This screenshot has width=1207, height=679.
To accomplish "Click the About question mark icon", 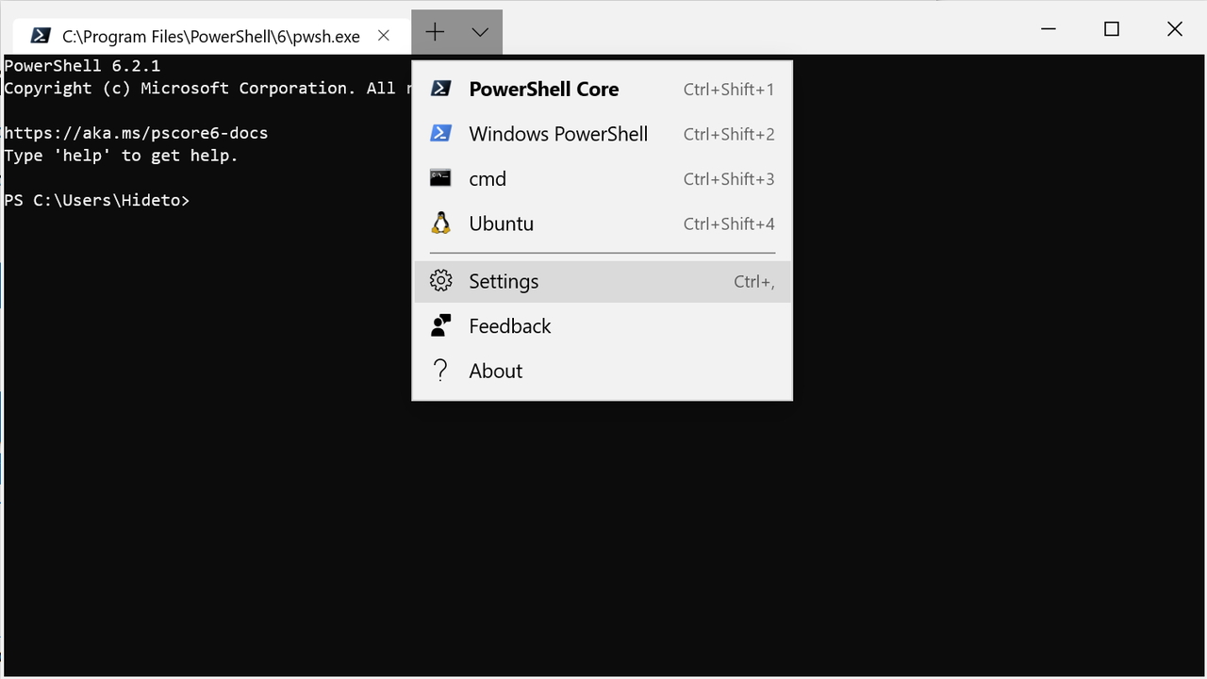I will pos(440,370).
